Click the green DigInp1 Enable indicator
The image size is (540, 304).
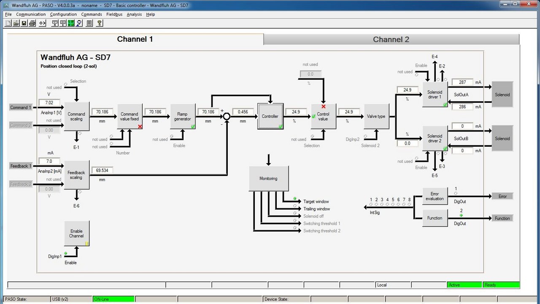66,253
